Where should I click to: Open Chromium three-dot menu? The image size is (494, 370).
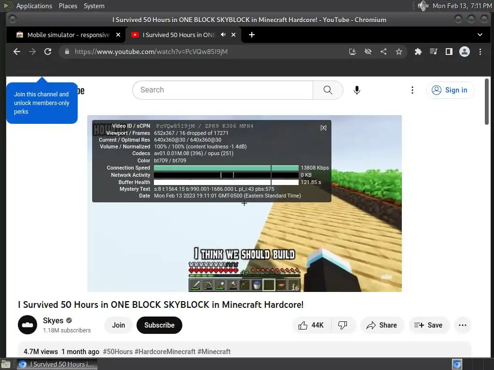[x=480, y=52]
